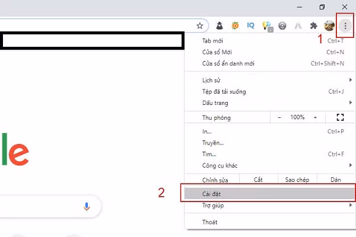Choose 'Cửa sổ Mới' from menu

(269, 52)
